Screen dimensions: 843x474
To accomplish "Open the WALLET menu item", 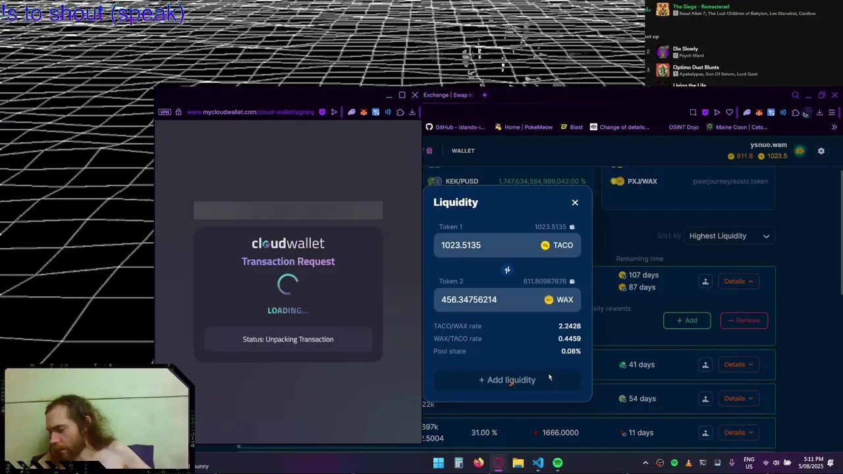I will click(463, 151).
